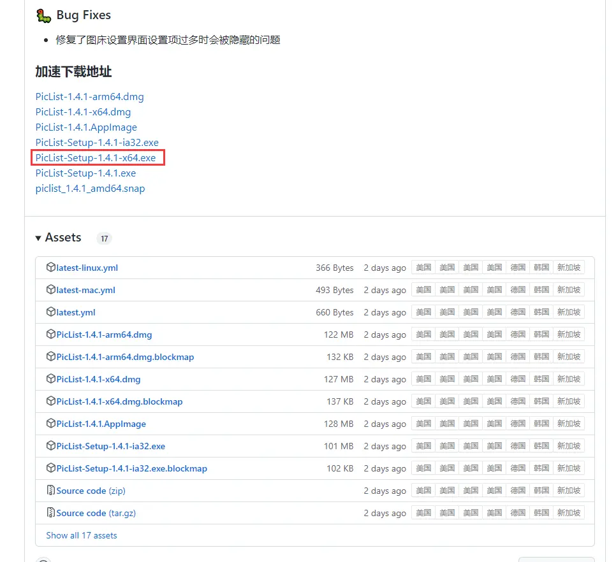This screenshot has height=562, width=616.
Task: Choose 韩国 mirror for Source code (zip)
Action: click(x=541, y=490)
